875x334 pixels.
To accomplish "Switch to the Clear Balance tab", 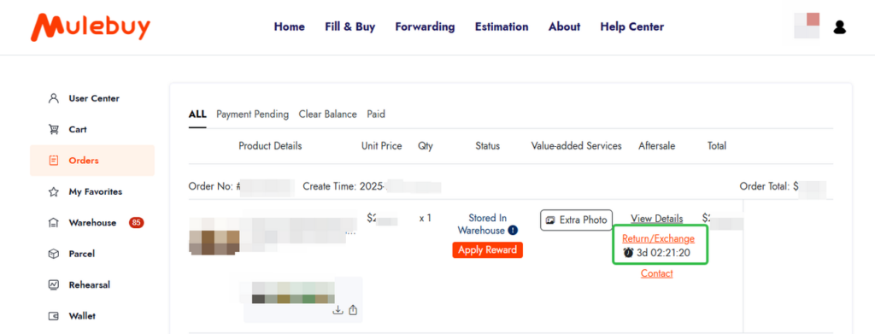I will pyautogui.click(x=327, y=114).
